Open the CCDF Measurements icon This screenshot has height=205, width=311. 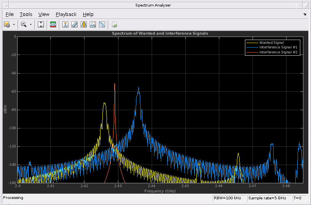[x=102, y=24]
